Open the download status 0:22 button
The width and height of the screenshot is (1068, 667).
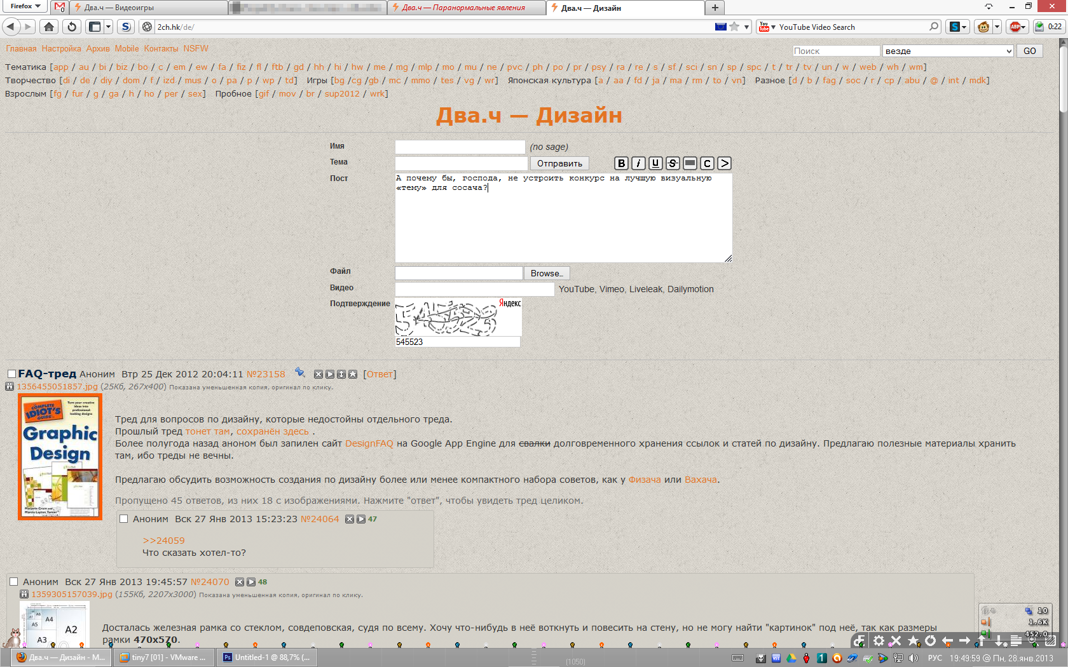click(1048, 27)
